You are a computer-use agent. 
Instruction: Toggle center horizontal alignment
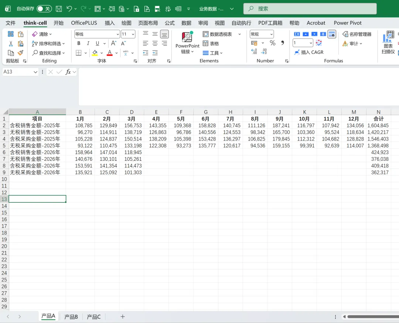[x=155, y=44]
